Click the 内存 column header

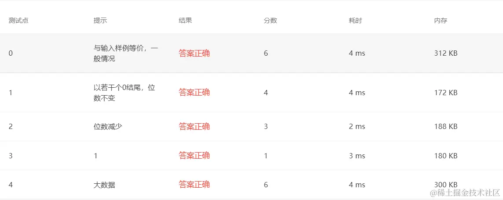pos(441,21)
